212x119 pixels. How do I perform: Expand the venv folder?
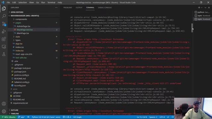pyautogui.click(x=34, y=89)
